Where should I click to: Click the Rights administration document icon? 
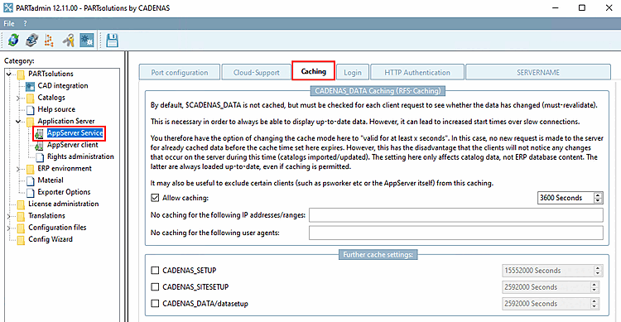(x=40, y=157)
